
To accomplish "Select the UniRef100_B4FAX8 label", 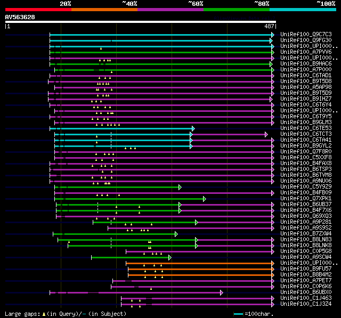I will coord(306,164).
